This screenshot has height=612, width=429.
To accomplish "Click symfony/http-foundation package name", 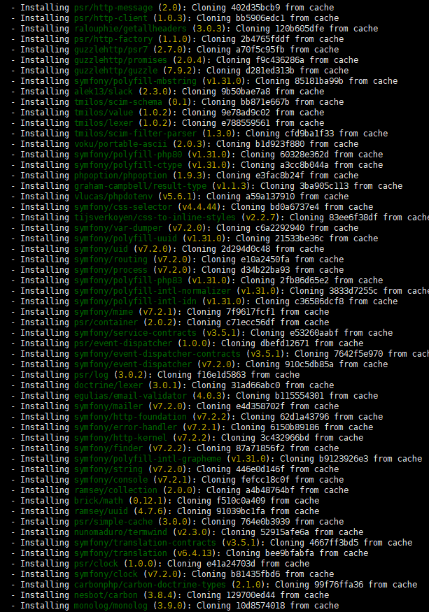I will point(130,418).
